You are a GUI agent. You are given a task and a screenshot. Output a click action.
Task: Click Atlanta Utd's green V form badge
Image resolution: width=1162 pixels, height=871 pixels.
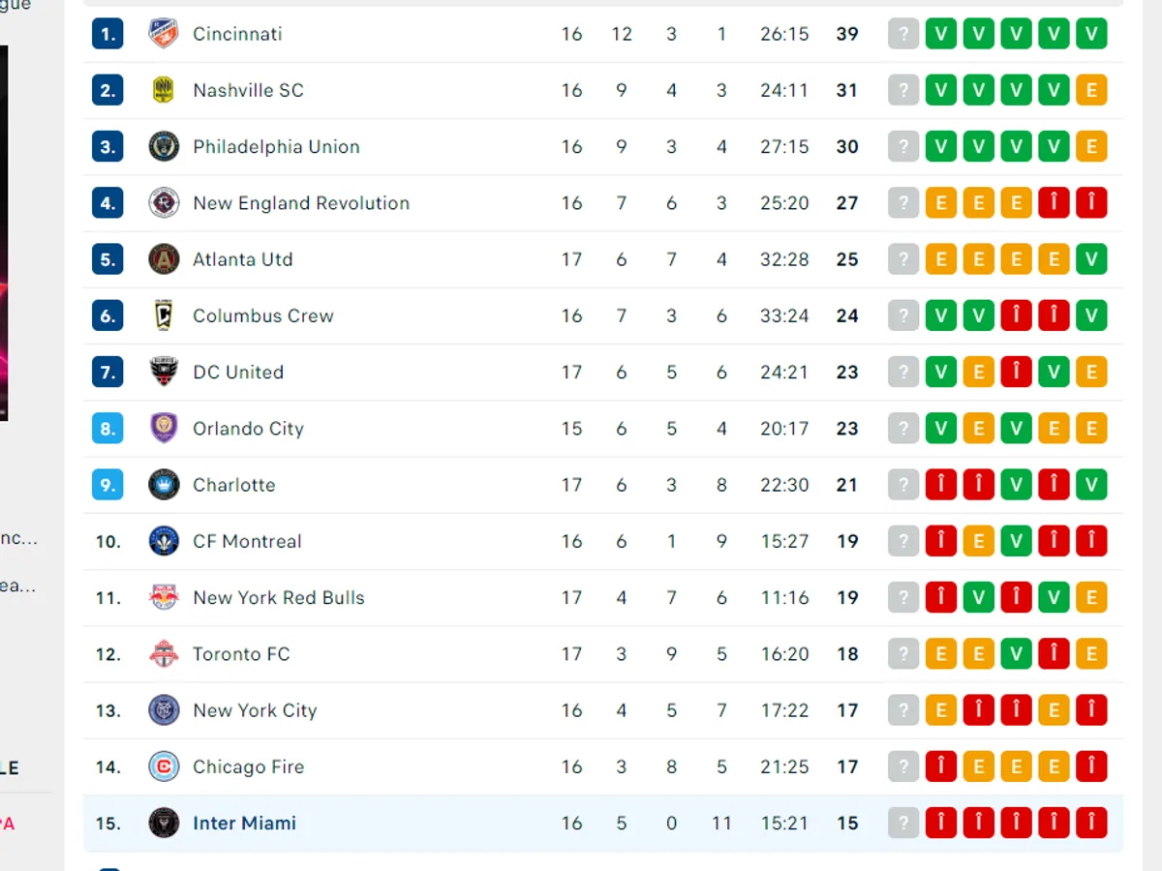pos(1091,259)
